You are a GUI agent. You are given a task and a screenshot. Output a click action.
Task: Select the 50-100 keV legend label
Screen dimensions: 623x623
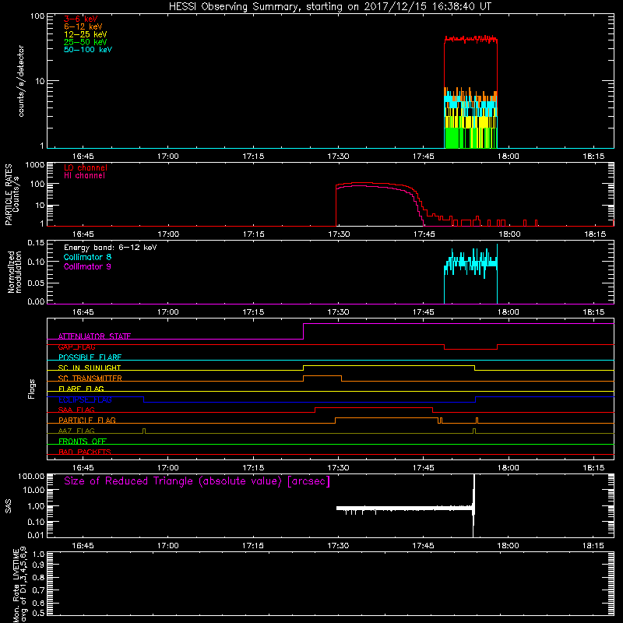point(88,49)
